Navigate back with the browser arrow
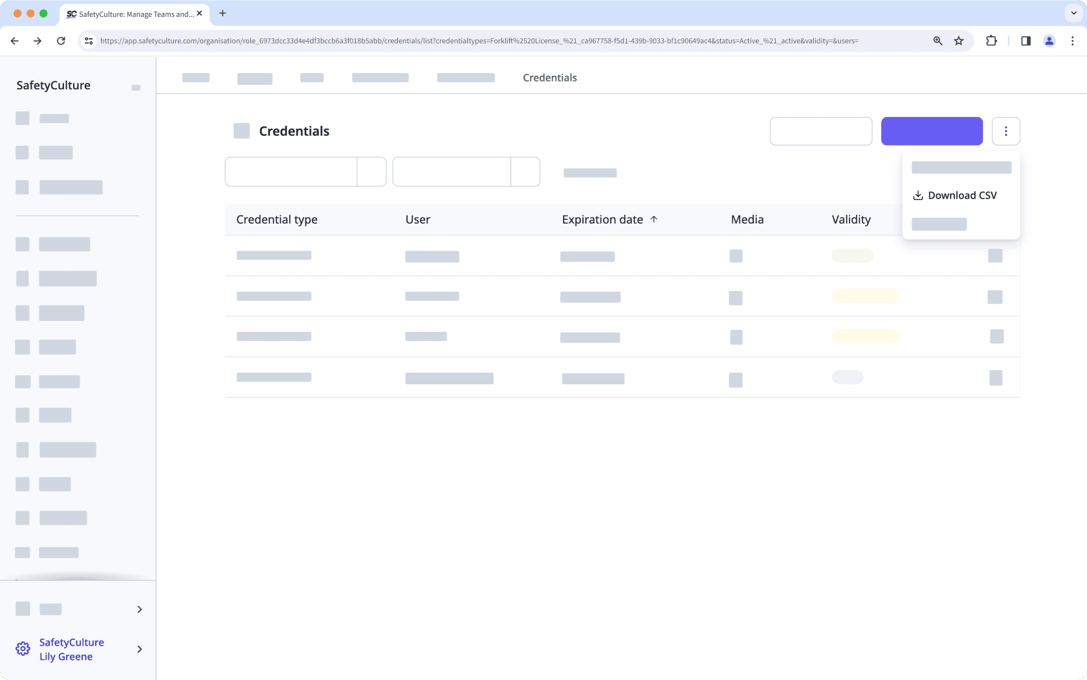The image size is (1087, 680). [14, 40]
